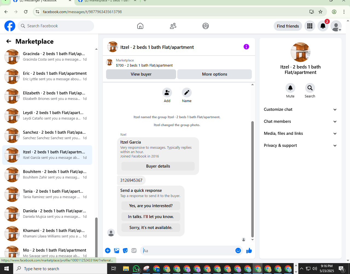Open the Windows Start menu
This screenshot has height=274, width=350.
point(7,269)
